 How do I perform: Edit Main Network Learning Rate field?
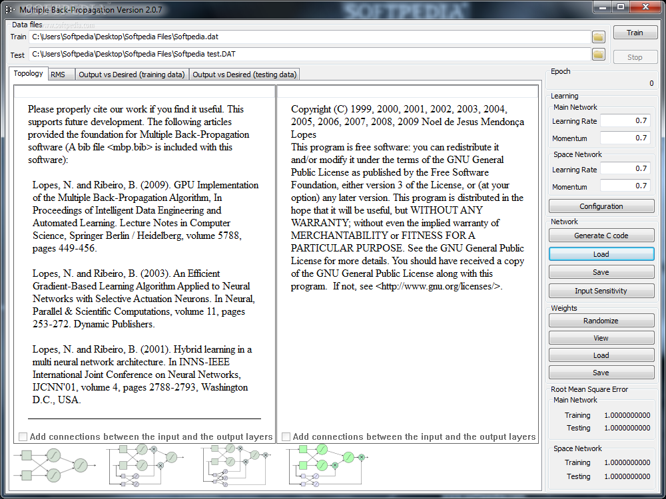click(625, 121)
